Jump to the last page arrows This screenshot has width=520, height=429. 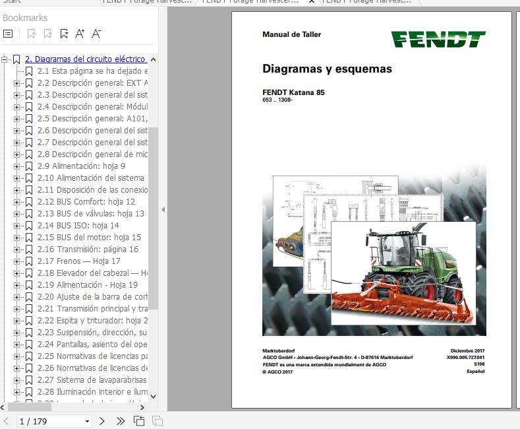(x=121, y=421)
